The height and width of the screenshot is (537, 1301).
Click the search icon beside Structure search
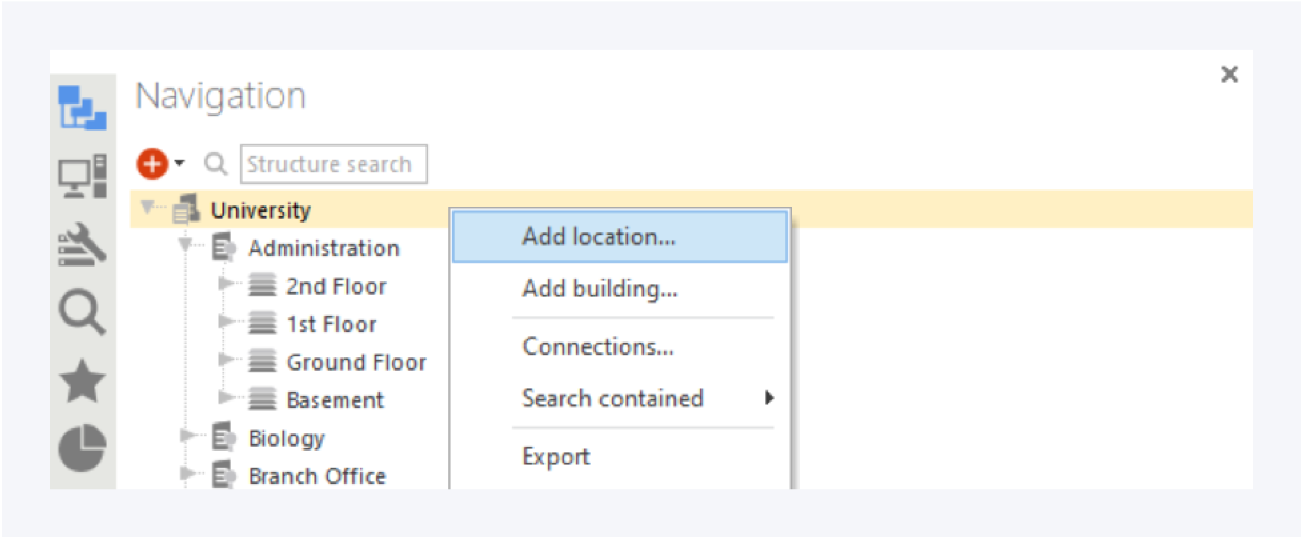click(215, 164)
